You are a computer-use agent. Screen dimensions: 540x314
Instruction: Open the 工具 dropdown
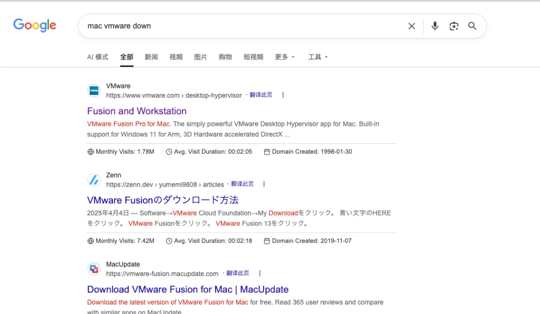tap(317, 57)
